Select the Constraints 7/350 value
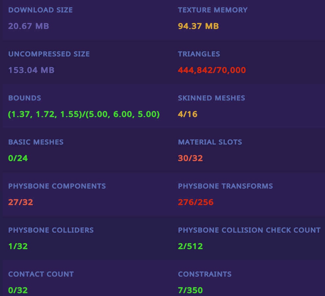Screen dimensions: 325x296 coord(190,290)
